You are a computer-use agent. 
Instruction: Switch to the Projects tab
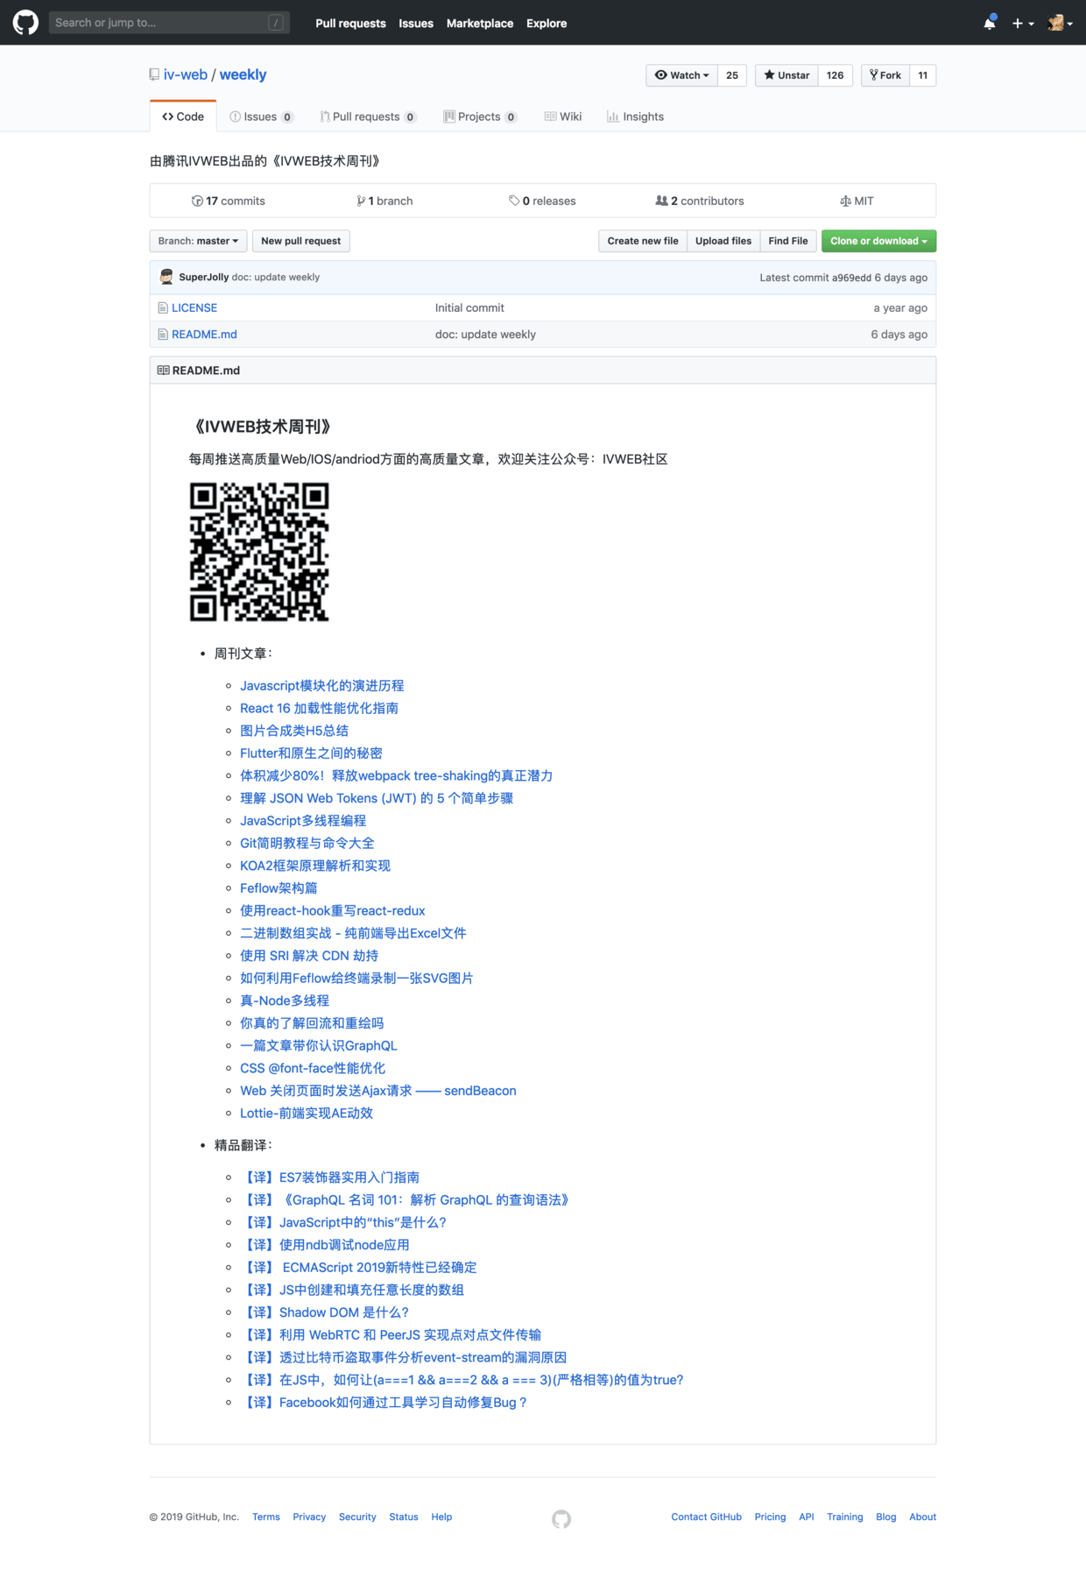tap(480, 117)
